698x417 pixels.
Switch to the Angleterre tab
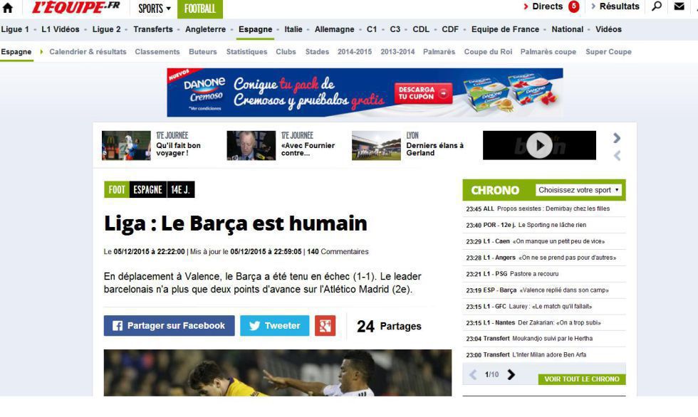click(x=205, y=29)
